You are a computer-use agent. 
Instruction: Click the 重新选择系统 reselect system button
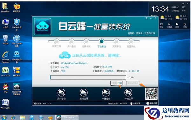(x=133, y=83)
